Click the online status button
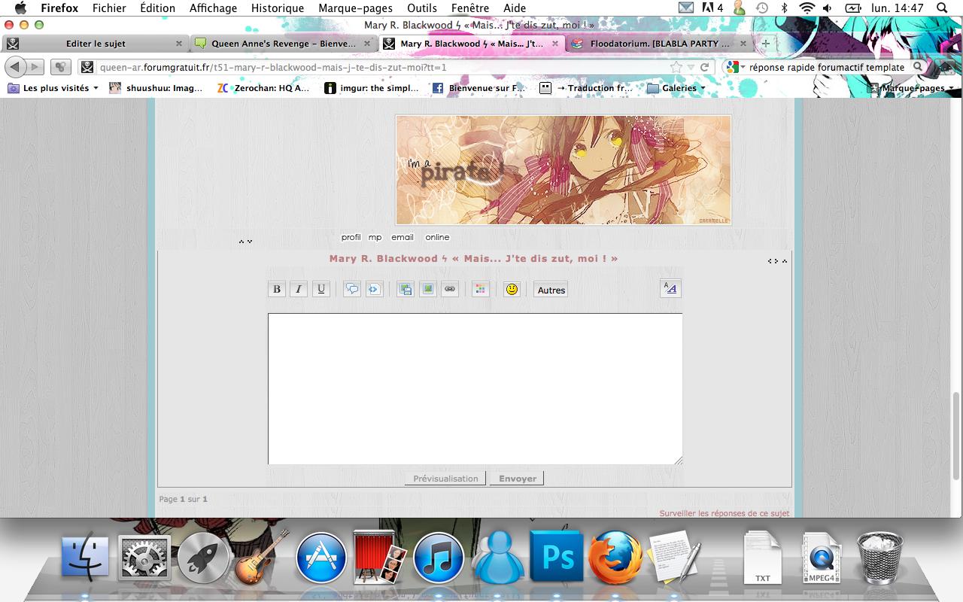 (437, 237)
